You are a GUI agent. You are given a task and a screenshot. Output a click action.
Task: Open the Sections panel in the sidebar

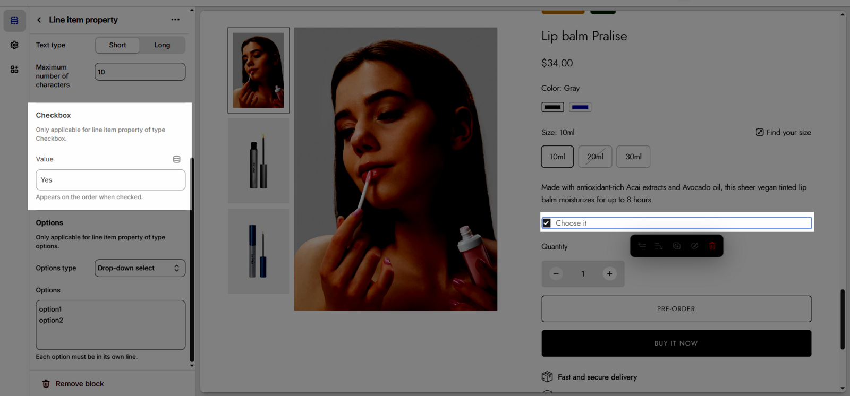(14, 21)
